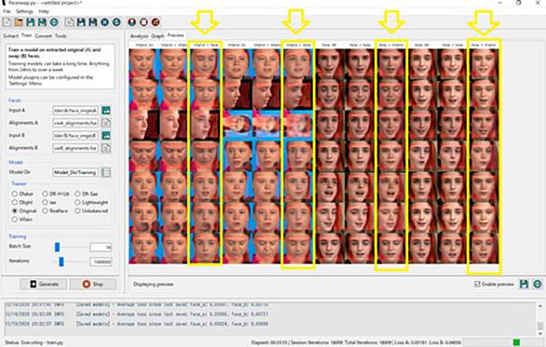Browse folder for Input A faces
The height and width of the screenshot is (347, 546).
pyautogui.click(x=106, y=111)
